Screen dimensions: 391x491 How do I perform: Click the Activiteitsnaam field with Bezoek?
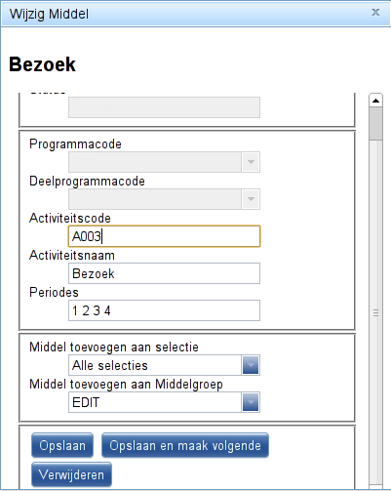point(164,273)
